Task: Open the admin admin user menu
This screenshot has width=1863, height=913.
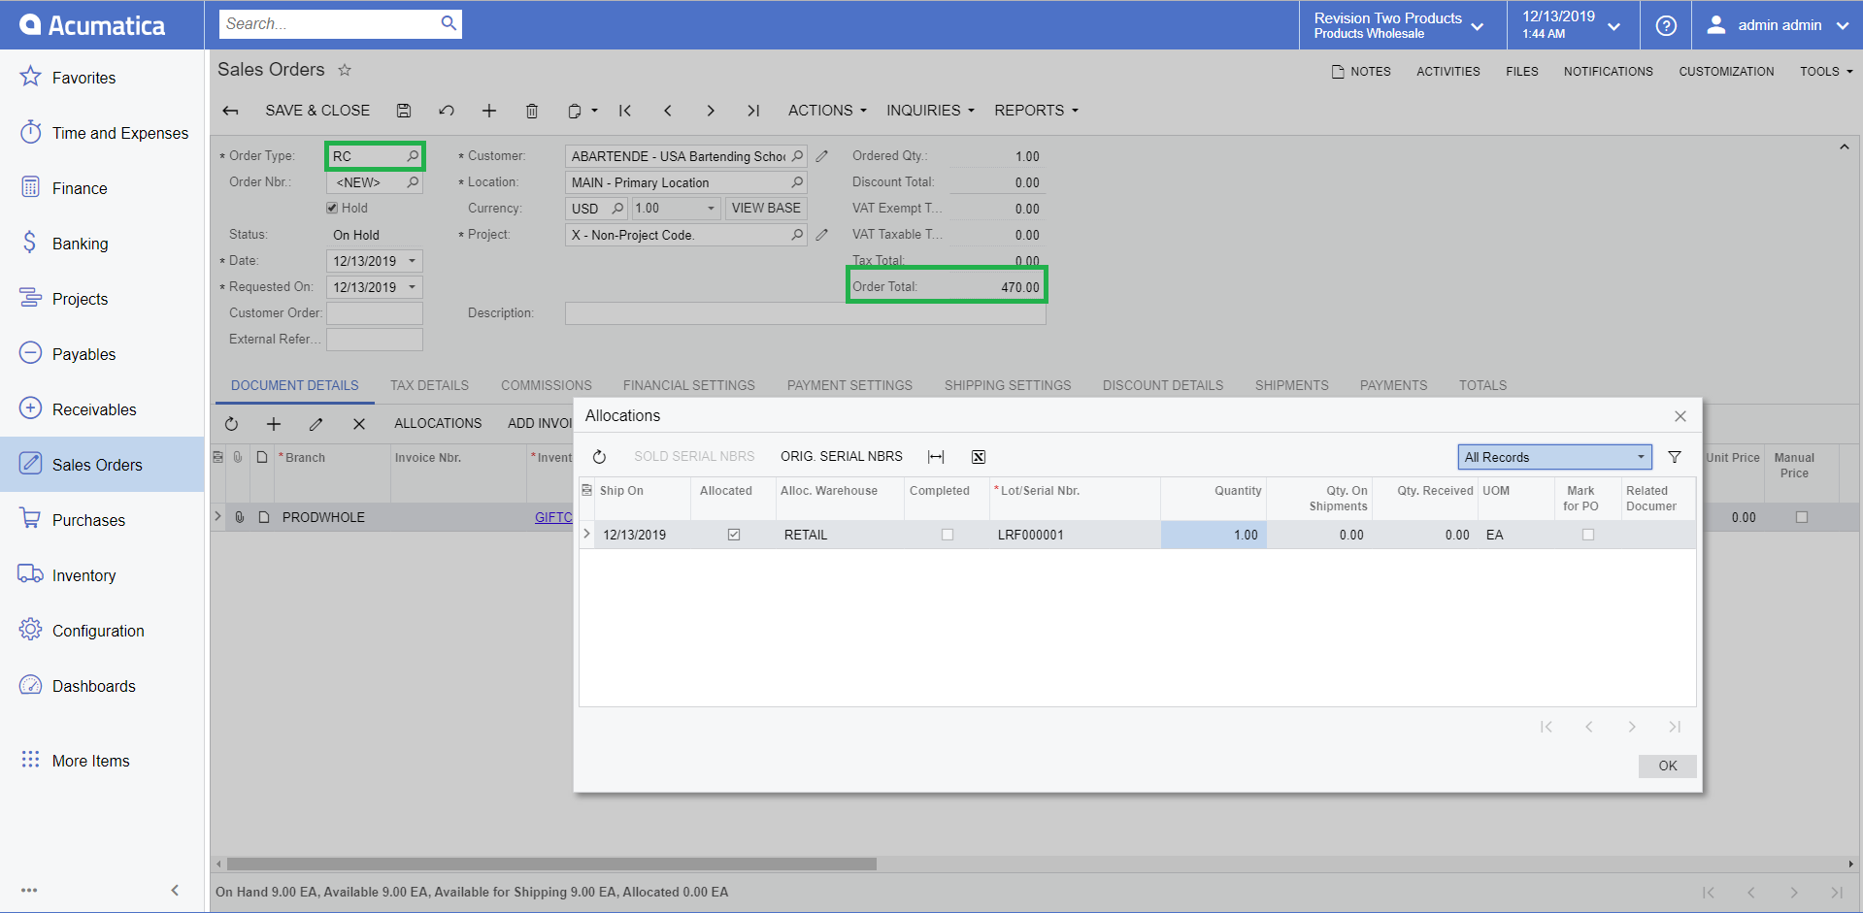Action: pyautogui.click(x=1778, y=25)
